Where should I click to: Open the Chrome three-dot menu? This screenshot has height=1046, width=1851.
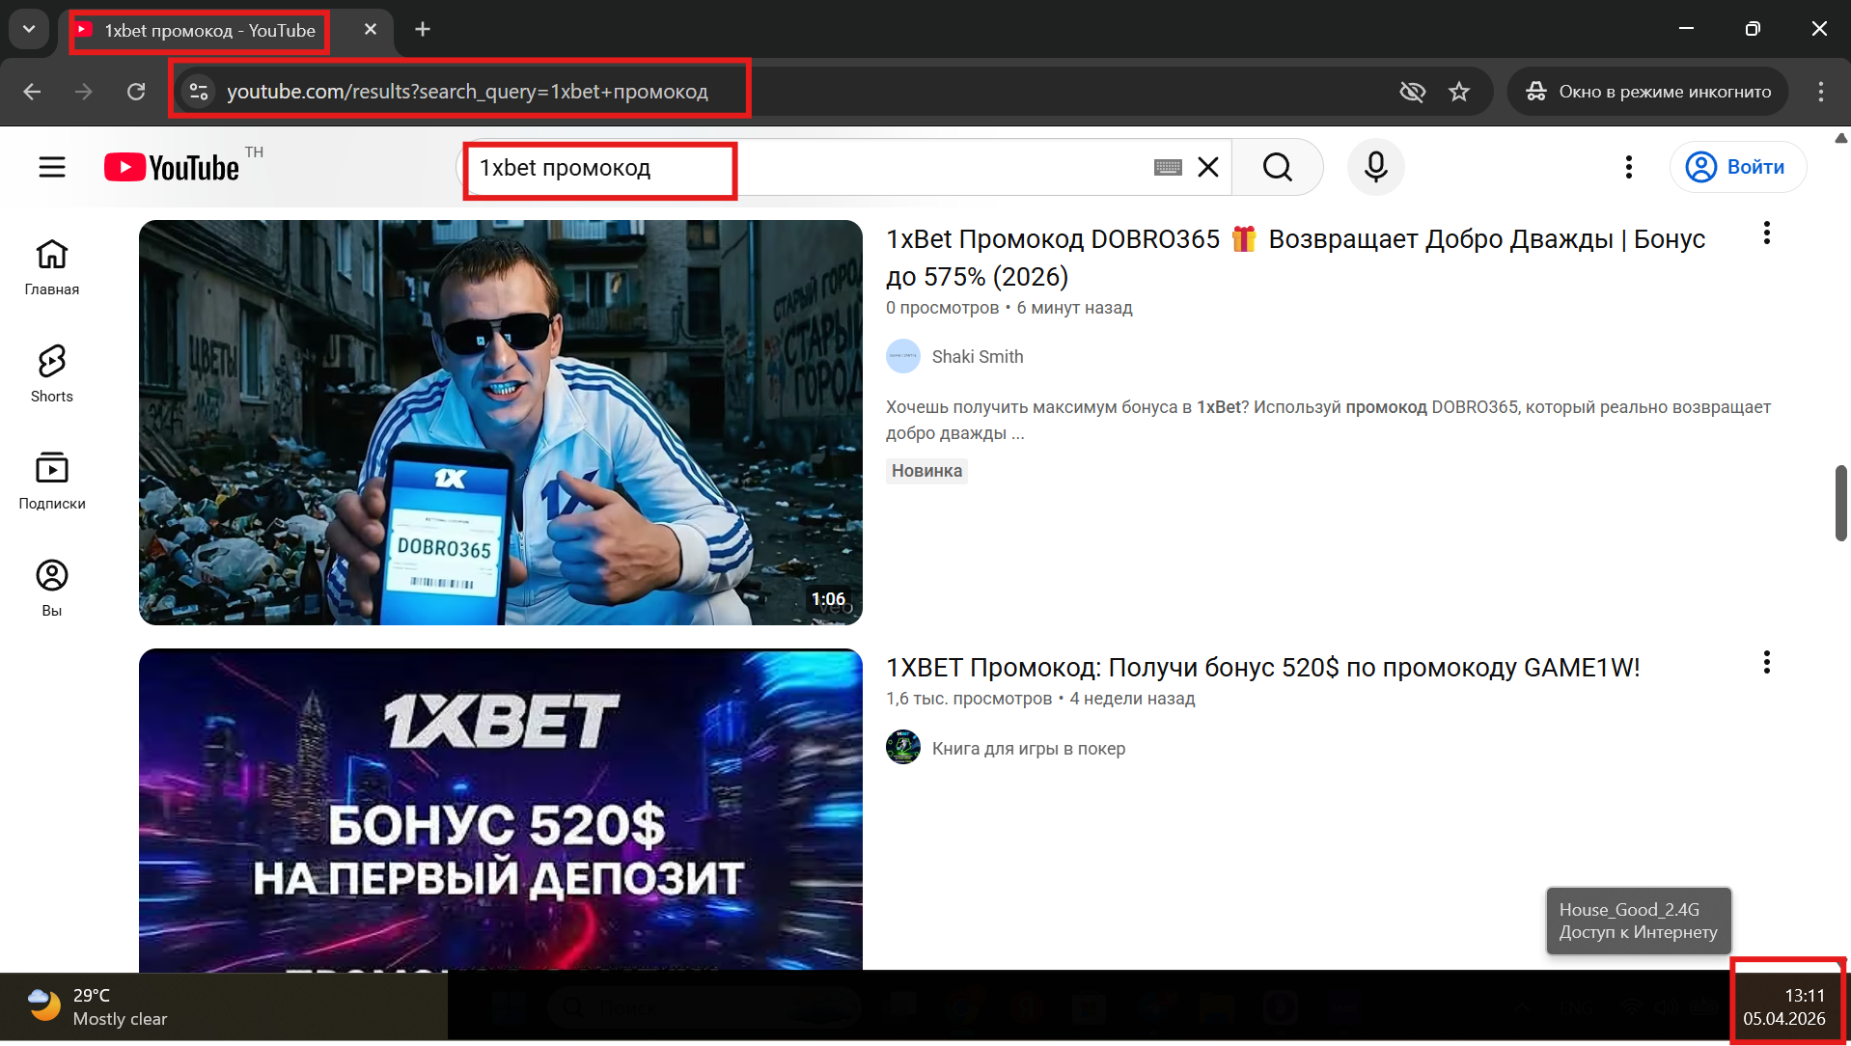click(1821, 92)
